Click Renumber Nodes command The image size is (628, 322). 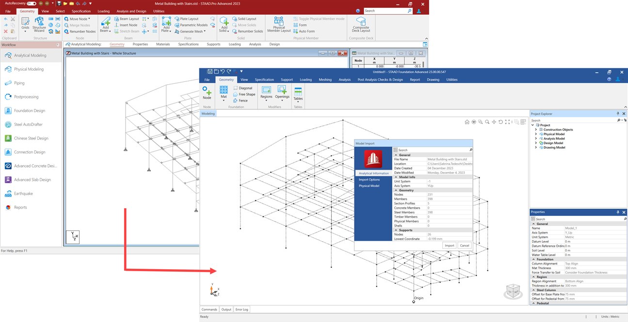pos(80,31)
